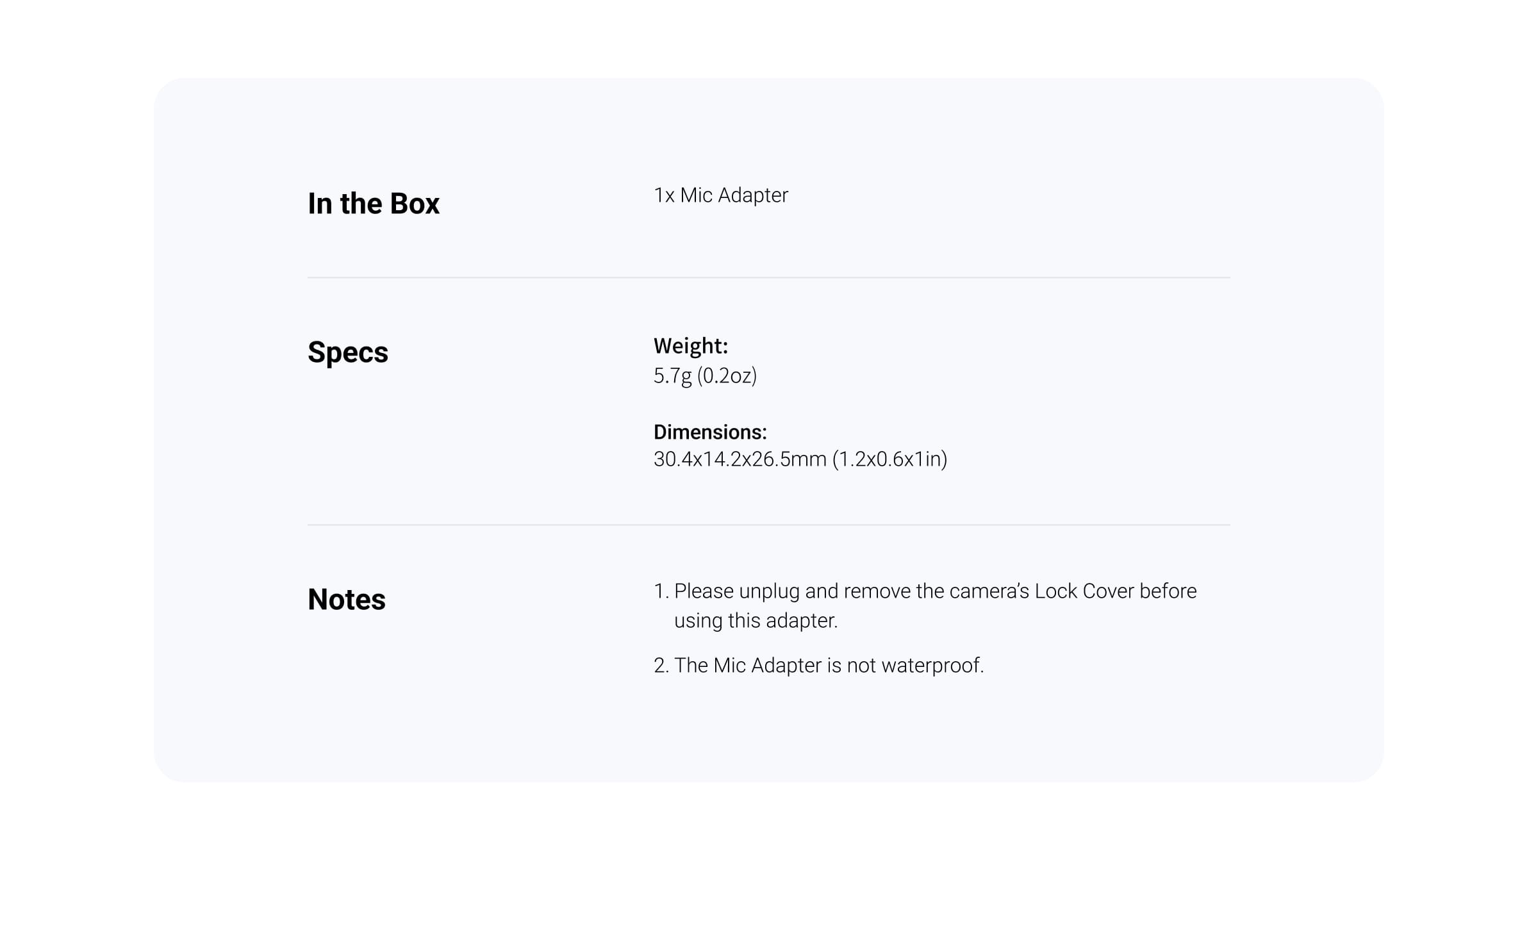This screenshot has width=1538, height=936.
Task: Click the number "1." of the first note
Action: click(x=661, y=591)
